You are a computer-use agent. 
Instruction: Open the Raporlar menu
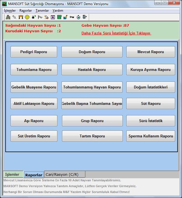click(x=26, y=11)
